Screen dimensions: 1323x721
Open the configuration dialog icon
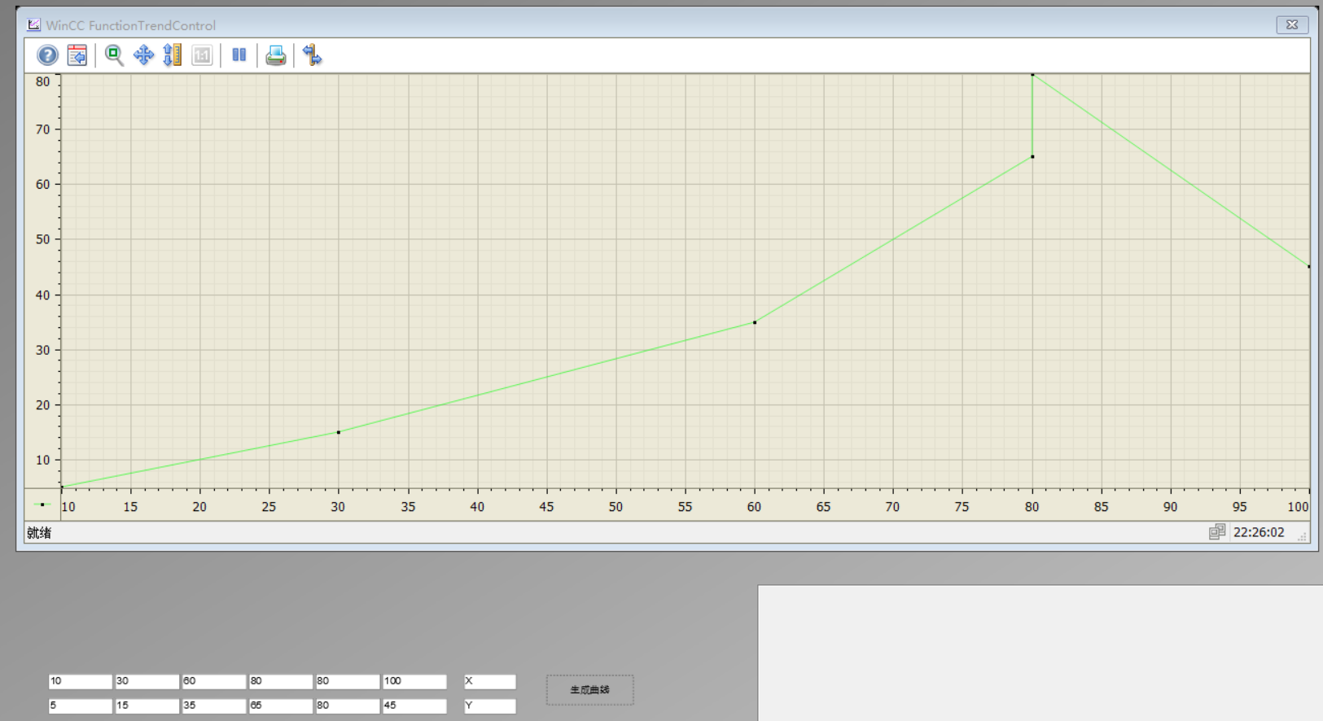[77, 55]
